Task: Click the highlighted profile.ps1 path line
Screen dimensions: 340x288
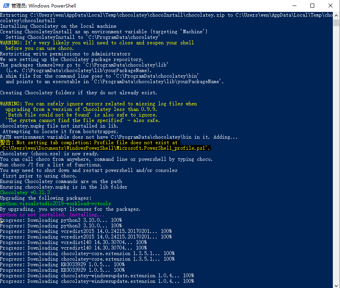Action: (x=105, y=148)
